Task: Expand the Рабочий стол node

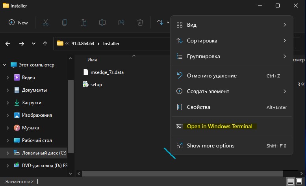Action: pyautogui.click(x=7, y=140)
